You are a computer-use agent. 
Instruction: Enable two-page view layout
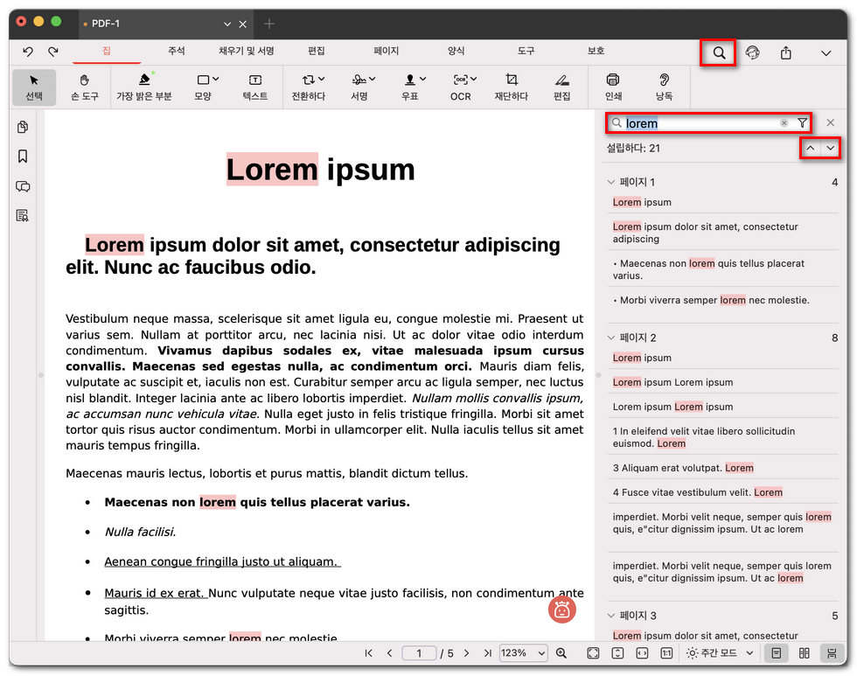(x=804, y=653)
